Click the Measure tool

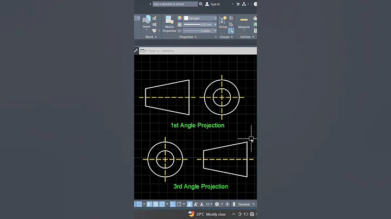244,22
